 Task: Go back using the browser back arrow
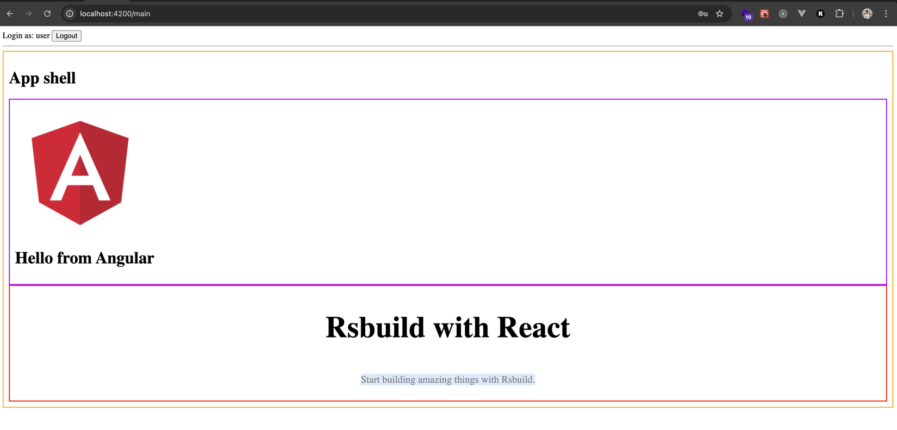click(x=10, y=14)
